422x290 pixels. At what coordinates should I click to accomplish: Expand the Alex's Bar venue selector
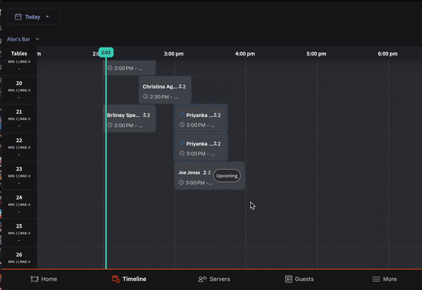point(37,39)
